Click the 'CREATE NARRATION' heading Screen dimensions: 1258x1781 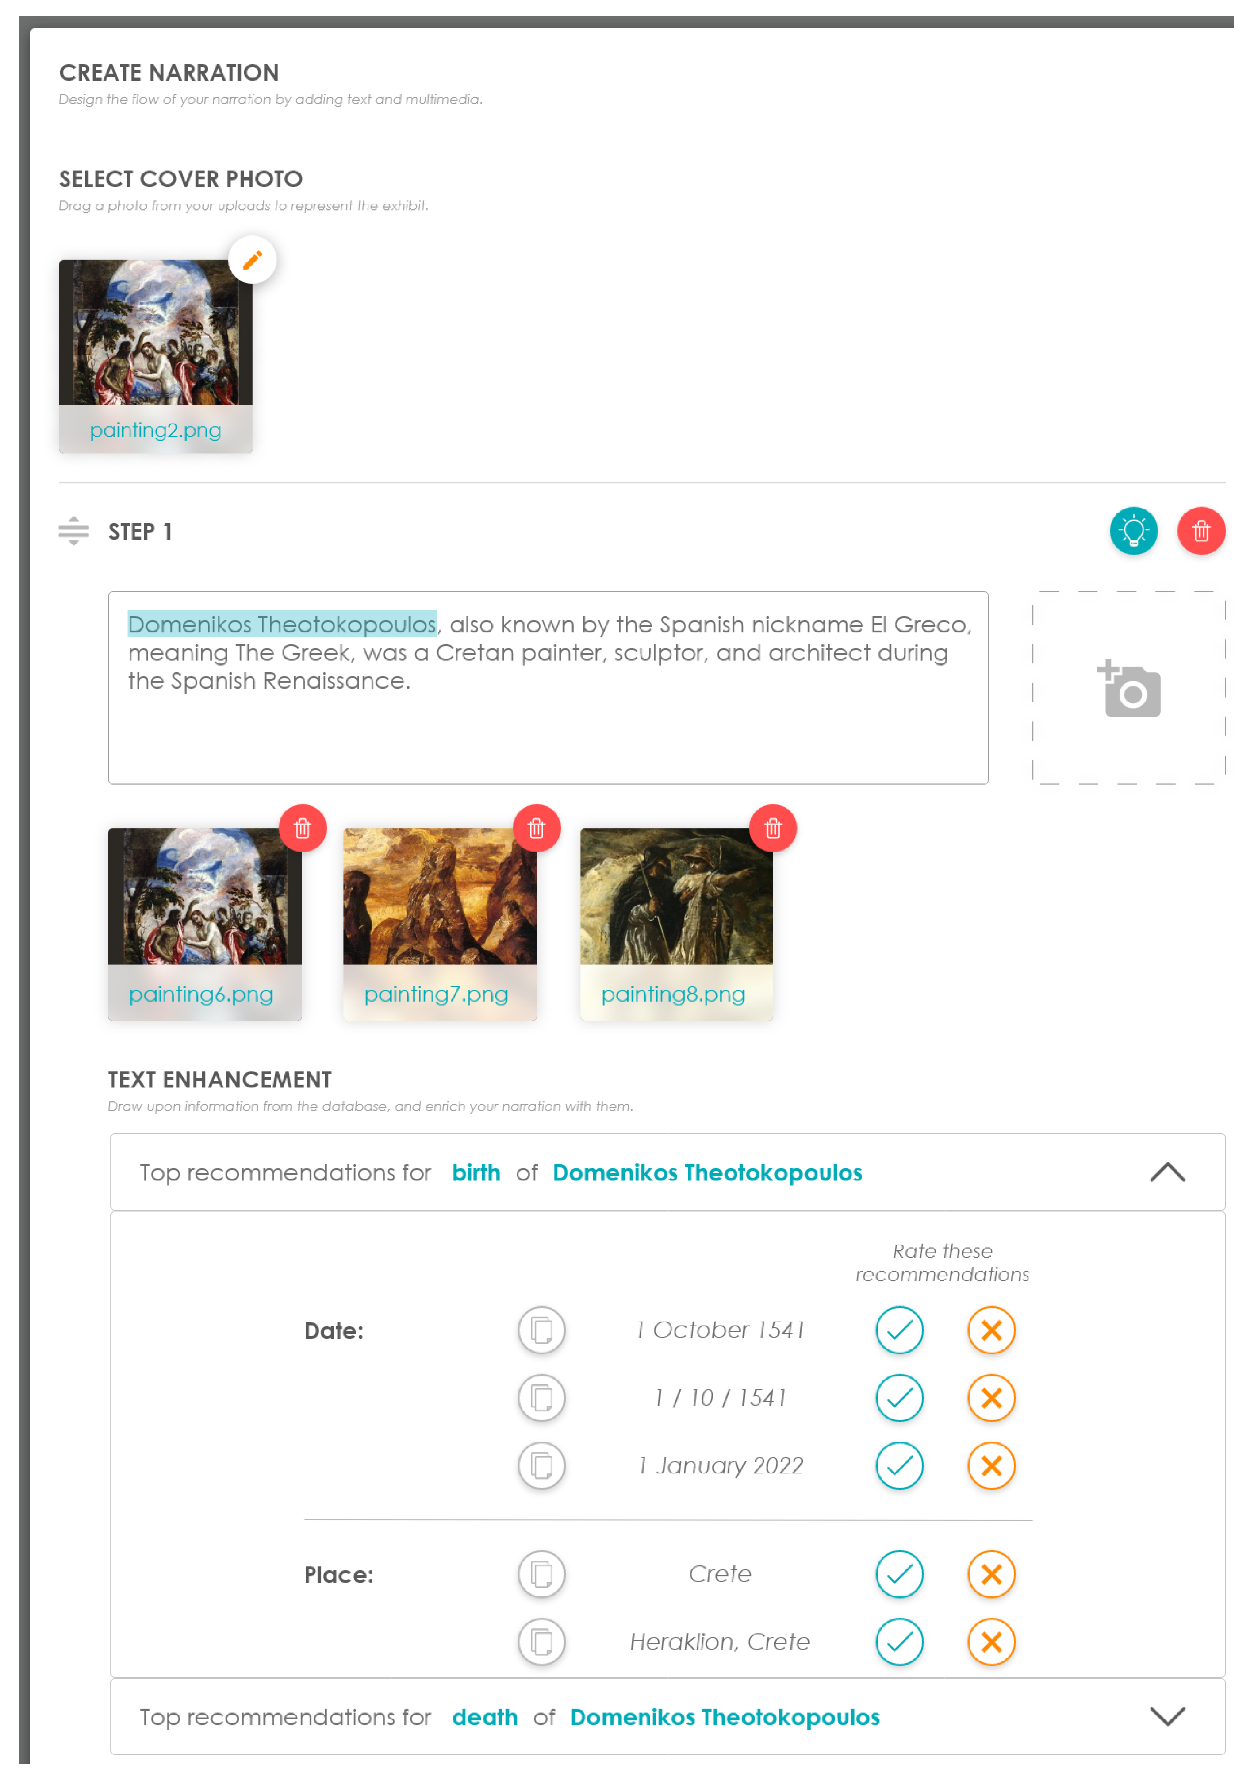[169, 73]
